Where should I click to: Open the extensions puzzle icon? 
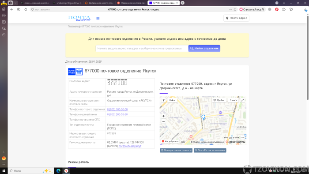pos(284,9)
